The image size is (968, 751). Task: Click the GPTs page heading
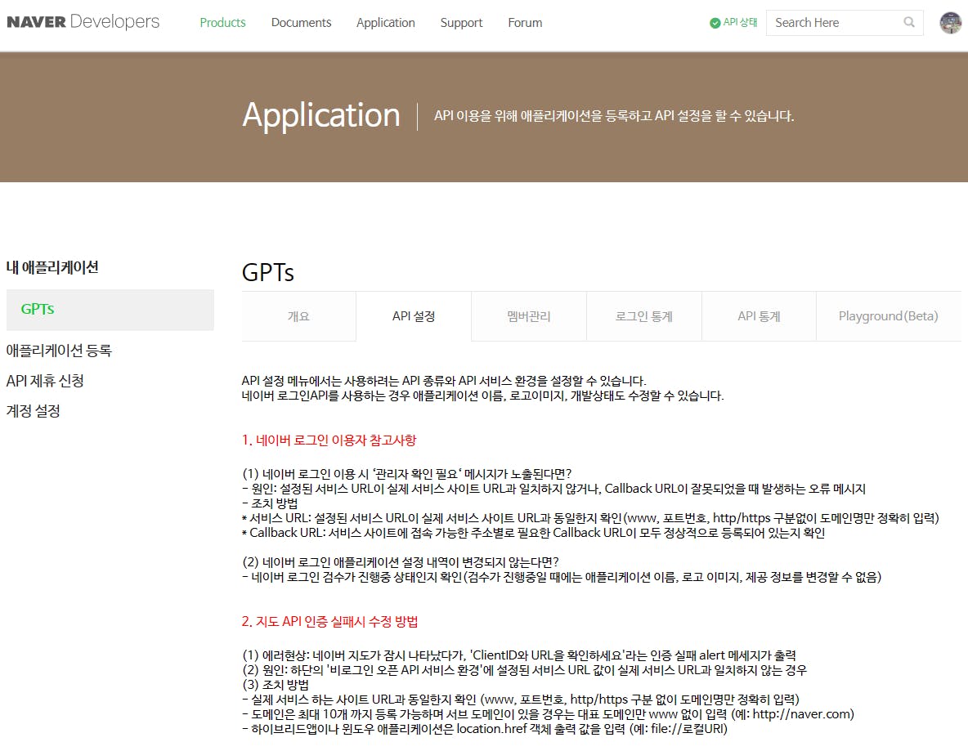[268, 272]
